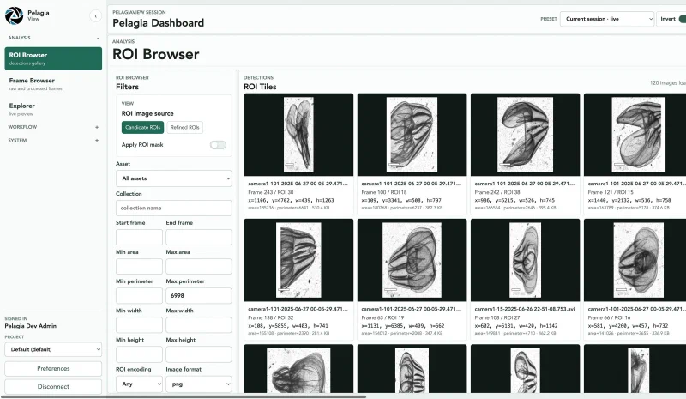Click the Max height field
Viewport: 686px width, 399px height.
(x=199, y=354)
